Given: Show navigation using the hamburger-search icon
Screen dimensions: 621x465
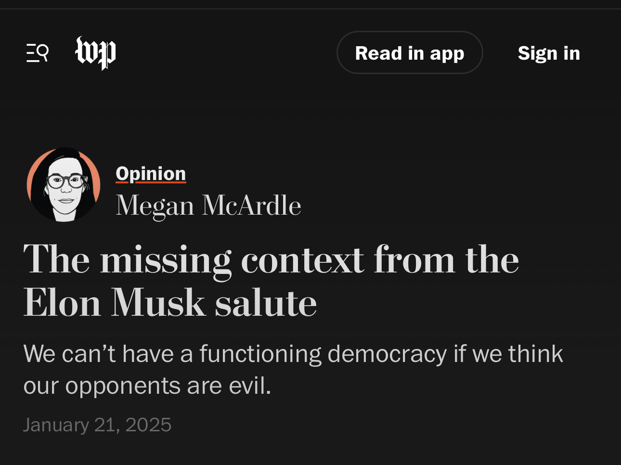Looking at the screenshot, I should pos(38,53).
